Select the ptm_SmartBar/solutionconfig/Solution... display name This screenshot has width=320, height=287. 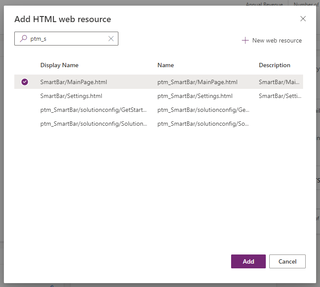click(x=94, y=124)
